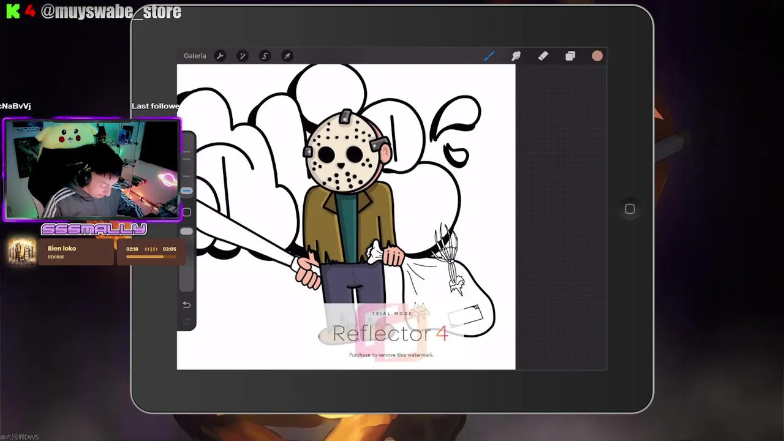784x441 pixels.
Task: Open the Galeria gallery view
Action: pos(195,56)
